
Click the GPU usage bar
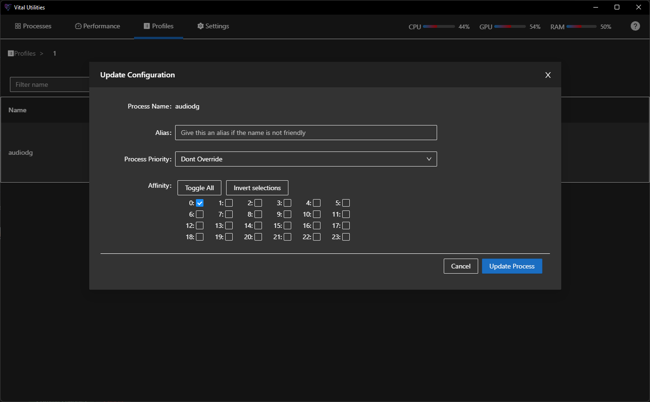point(510,26)
